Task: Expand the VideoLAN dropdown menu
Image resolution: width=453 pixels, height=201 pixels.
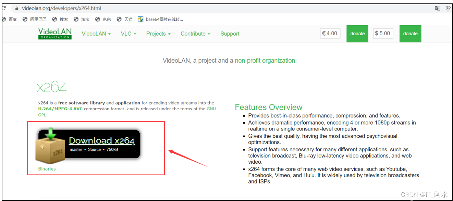Action: click(x=96, y=34)
